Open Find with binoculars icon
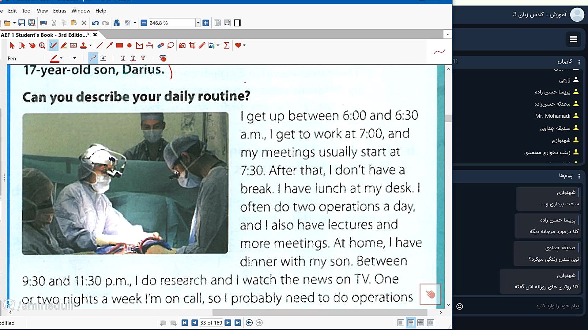The width and height of the screenshot is (588, 330). (x=117, y=23)
